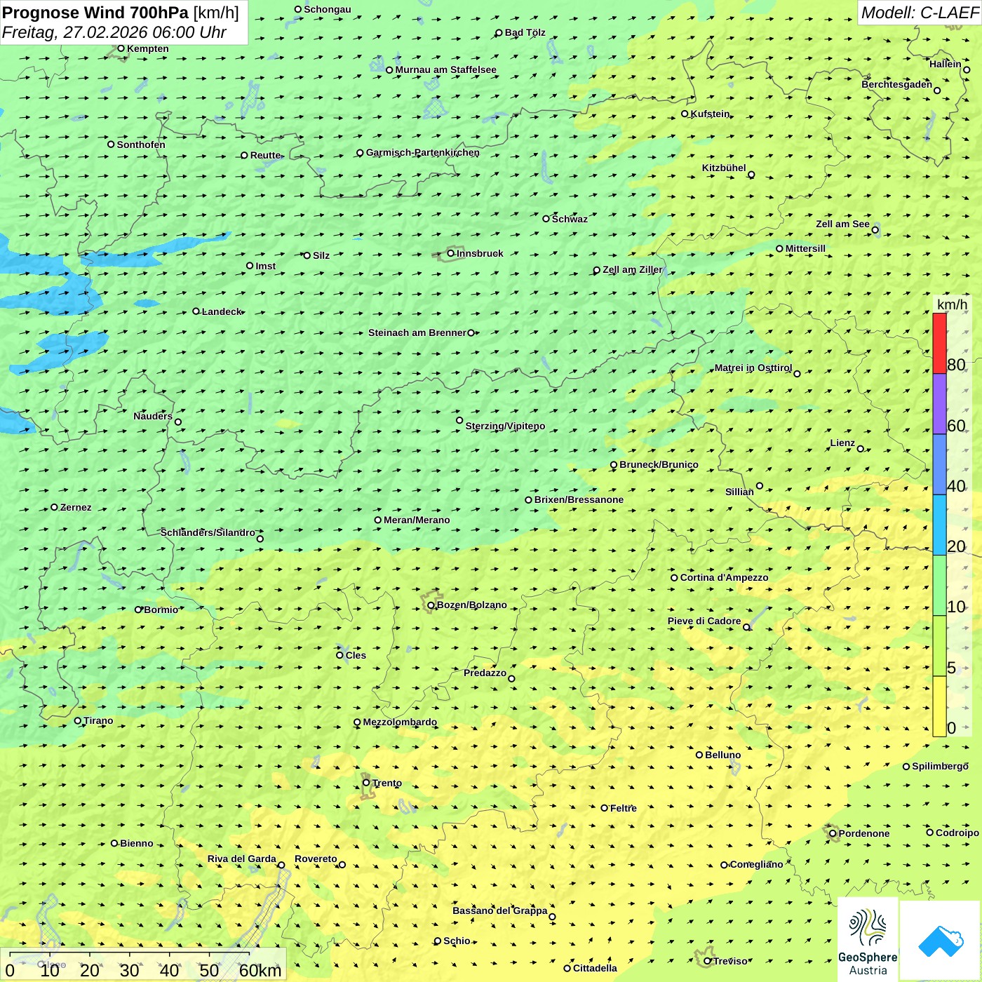Click the Bormio location circle
982x982 pixels.
pyautogui.click(x=138, y=610)
